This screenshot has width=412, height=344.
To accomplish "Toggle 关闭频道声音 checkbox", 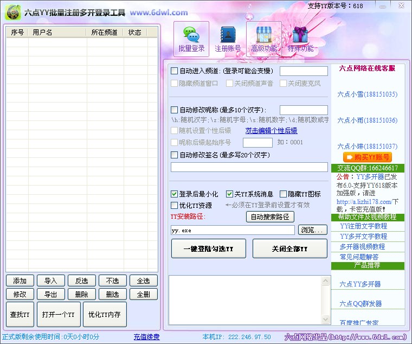I will coord(229,84).
